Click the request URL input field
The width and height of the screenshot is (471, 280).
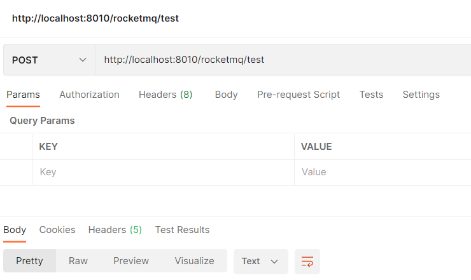click(x=283, y=60)
